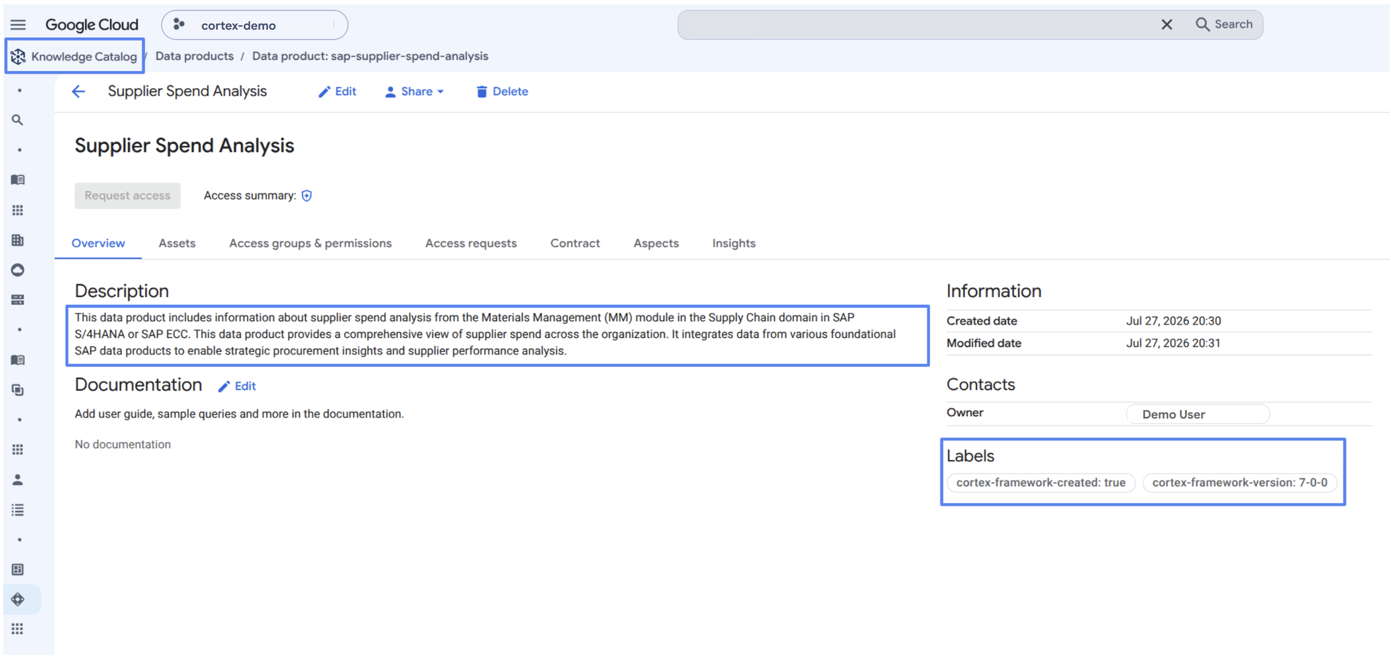Open the Aspects tab
The width and height of the screenshot is (1391, 658).
[x=656, y=243]
